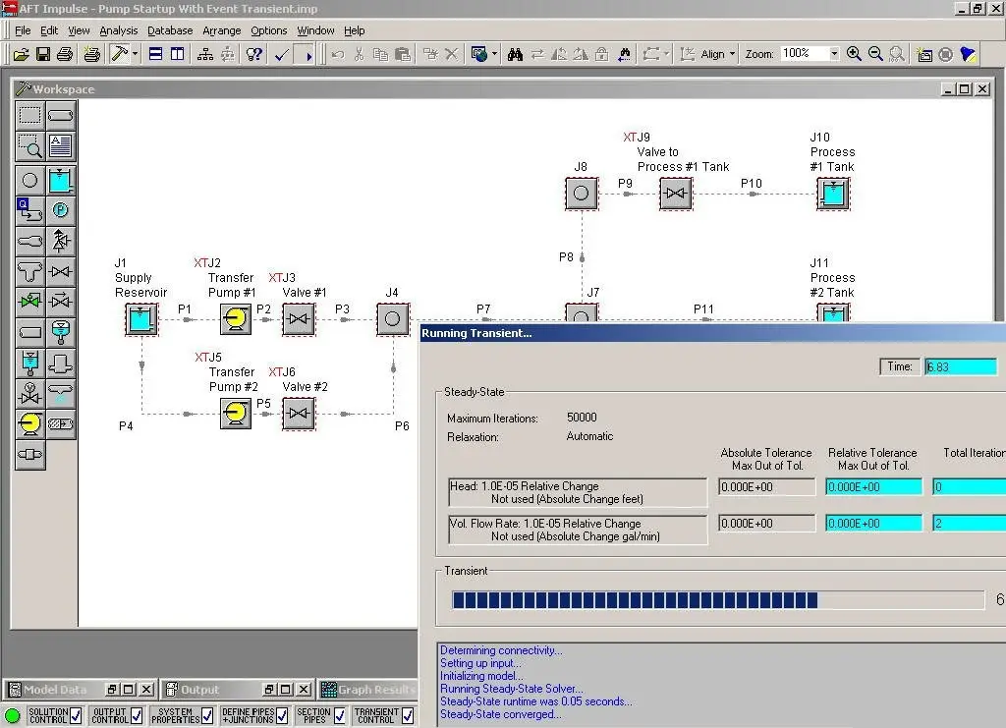Select the valve junction tool in toolbox
Screen dimensions: 1006x728
(x=61, y=272)
